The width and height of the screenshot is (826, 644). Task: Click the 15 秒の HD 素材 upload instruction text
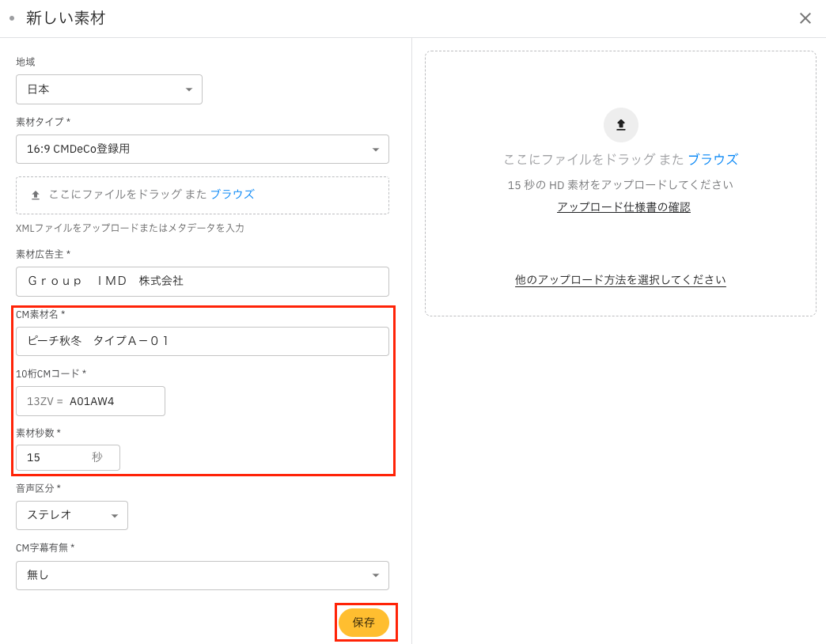coord(620,184)
